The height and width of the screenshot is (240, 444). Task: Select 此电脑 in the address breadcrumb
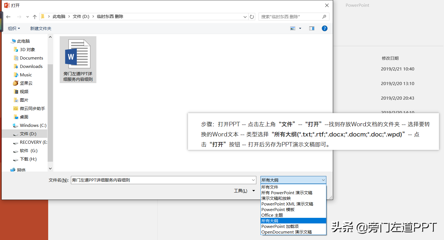pyautogui.click(x=59, y=17)
